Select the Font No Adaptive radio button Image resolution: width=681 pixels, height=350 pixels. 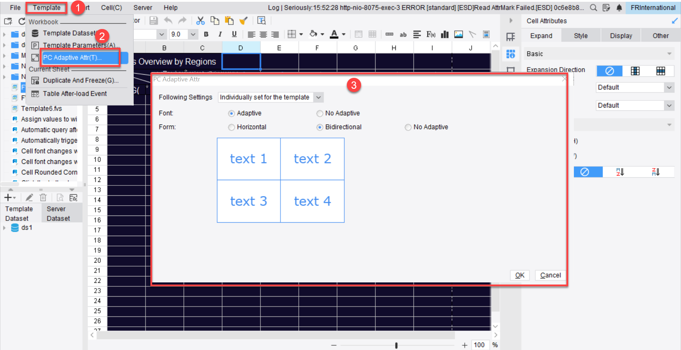[x=320, y=113]
